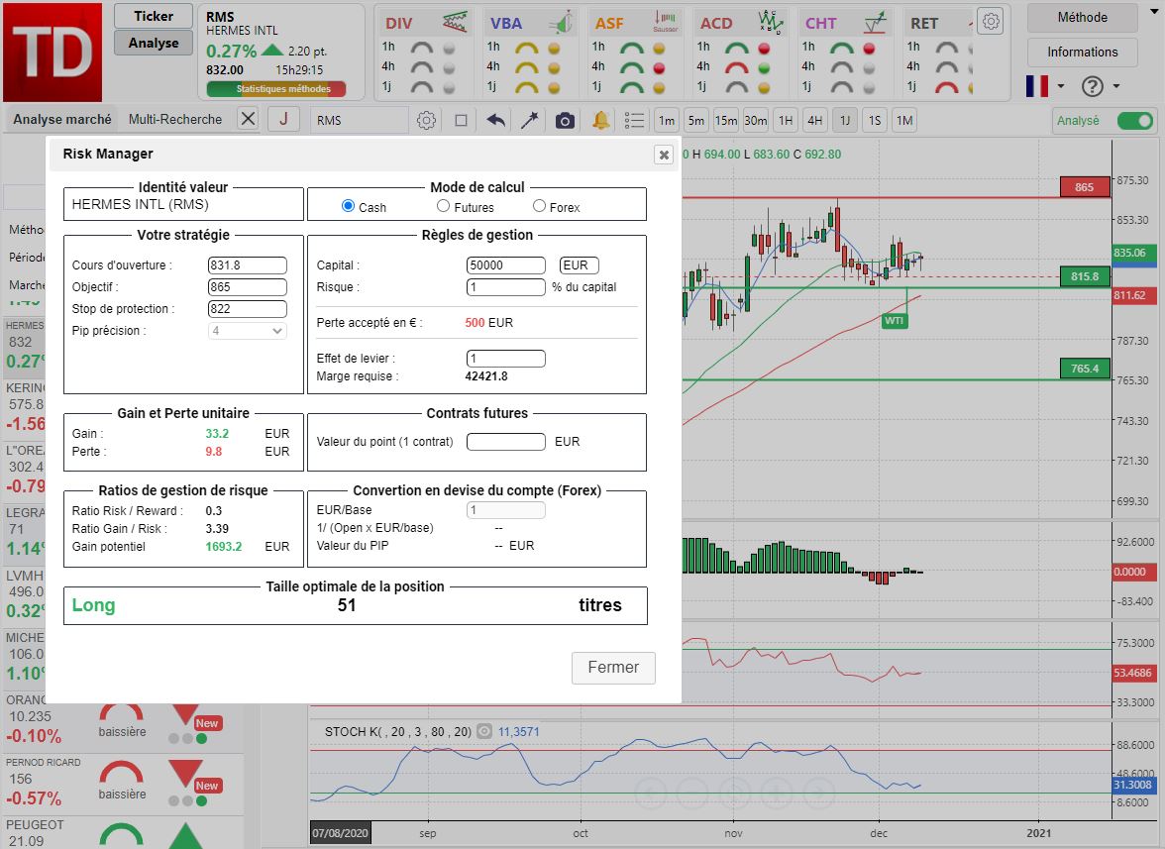Screen dimensions: 1165x849
Task: Open the list view icon
Action: (634, 120)
